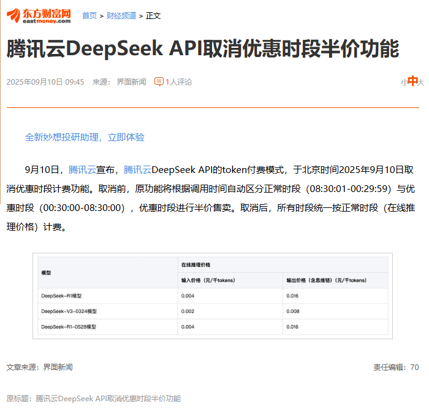Click the eastmoney.com logo
Screen dimensions: 429x411
click(x=39, y=15)
